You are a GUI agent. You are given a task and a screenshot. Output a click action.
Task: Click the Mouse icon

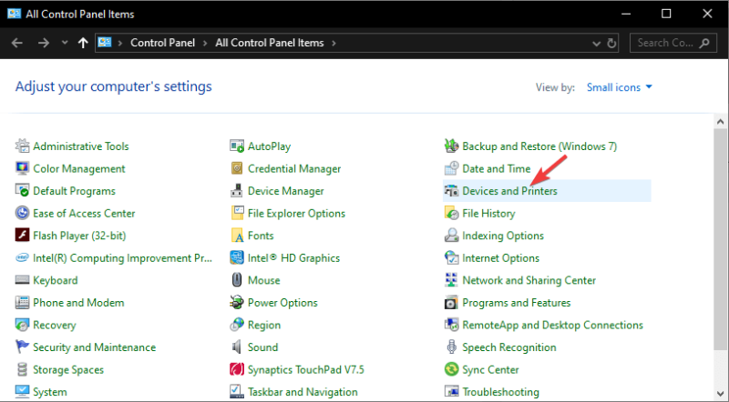[x=237, y=280]
